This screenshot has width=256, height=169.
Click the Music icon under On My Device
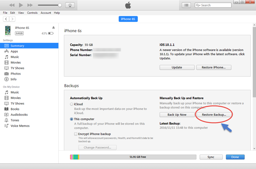click(x=7, y=92)
